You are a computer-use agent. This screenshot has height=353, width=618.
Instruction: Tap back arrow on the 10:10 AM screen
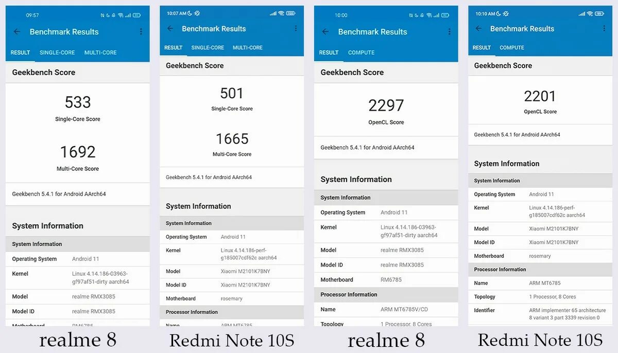click(479, 29)
